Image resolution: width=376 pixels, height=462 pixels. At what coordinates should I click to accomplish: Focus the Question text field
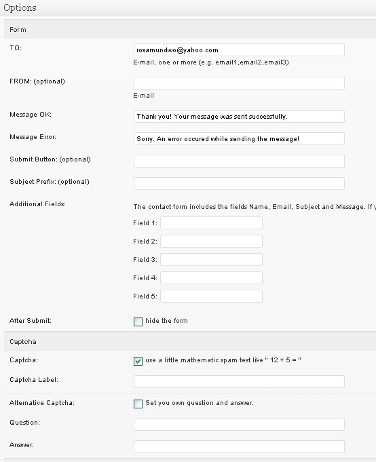point(239,424)
